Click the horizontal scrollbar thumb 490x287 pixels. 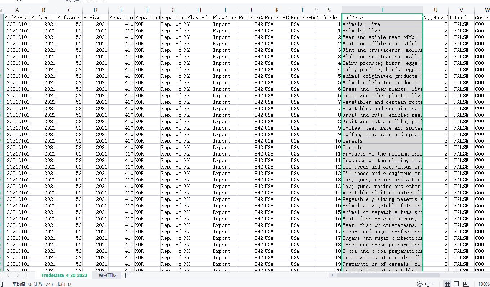(x=388, y=275)
